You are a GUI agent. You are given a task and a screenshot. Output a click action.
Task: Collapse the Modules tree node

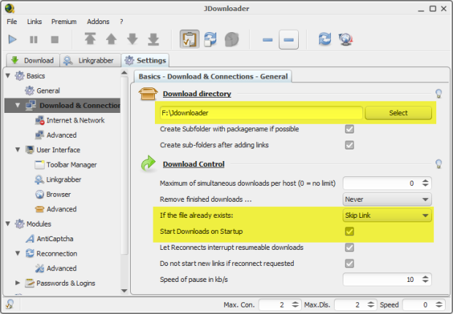(x=8, y=224)
